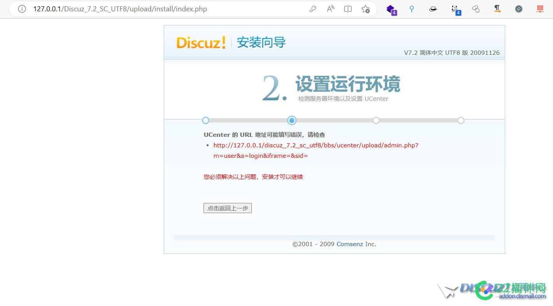Click the third step circle on progress bar
This screenshot has height=306, width=553.
pyautogui.click(x=376, y=121)
